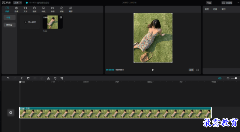Image resolution: width=240 pixels, height=132 pixels.
Task: Click the auto-save status indicator
Action: coord(37,3)
